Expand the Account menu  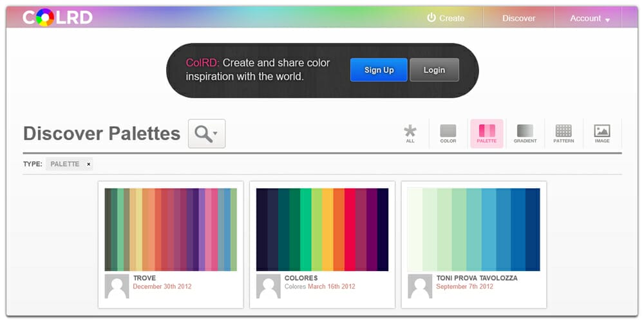point(589,18)
